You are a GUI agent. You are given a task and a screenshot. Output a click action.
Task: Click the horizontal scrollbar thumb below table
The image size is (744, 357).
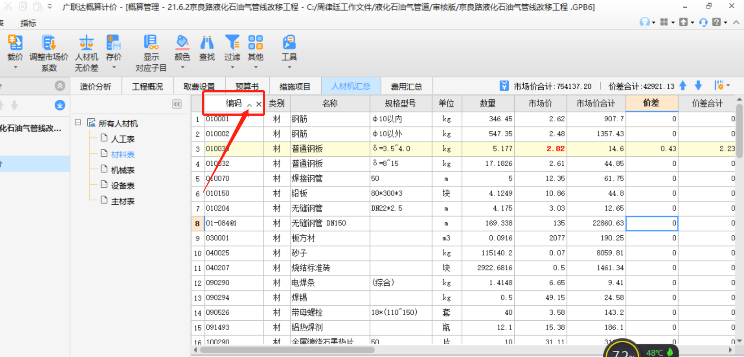pos(287,350)
